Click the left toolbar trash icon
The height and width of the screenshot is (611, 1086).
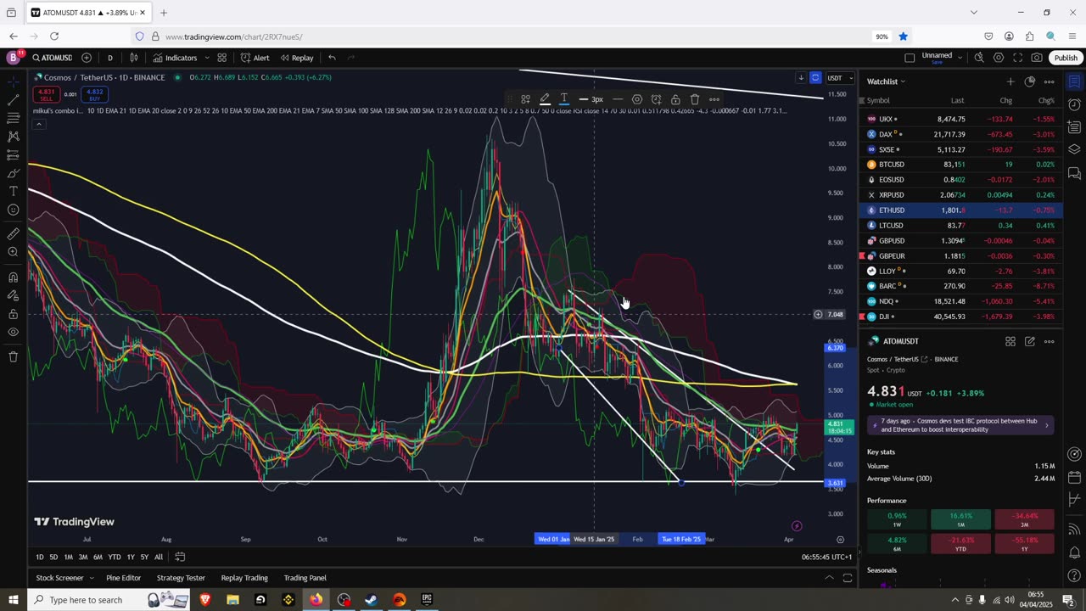tap(13, 356)
